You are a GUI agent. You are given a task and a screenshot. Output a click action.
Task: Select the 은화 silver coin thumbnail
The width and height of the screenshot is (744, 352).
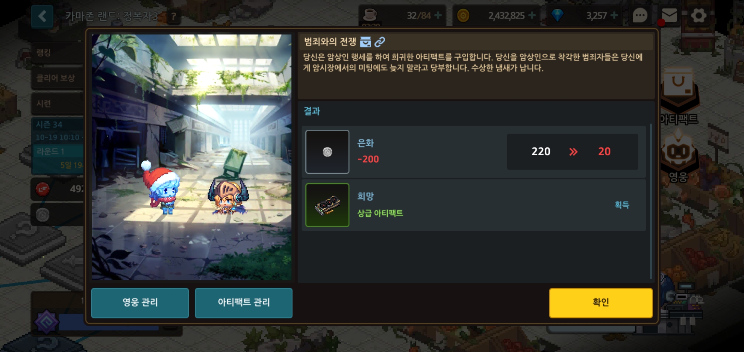pyautogui.click(x=327, y=152)
